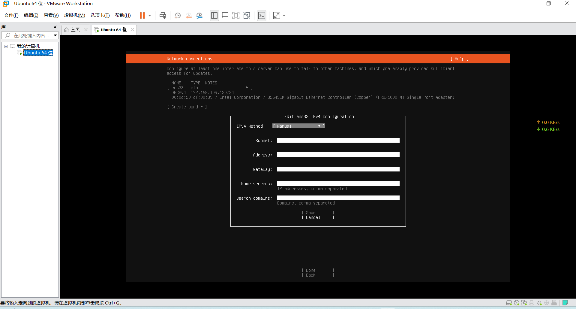
Task: Revert the virtual machine to previous snapshot
Action: point(189,16)
